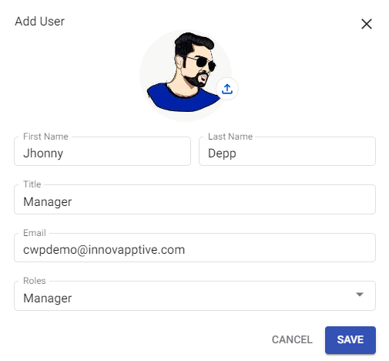Close the Add User dialog
The height and width of the screenshot is (361, 389).
[x=367, y=24]
